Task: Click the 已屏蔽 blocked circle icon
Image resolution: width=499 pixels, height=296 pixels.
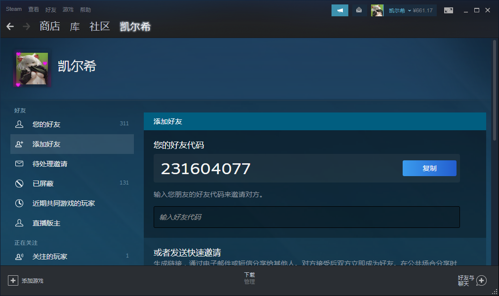Action: 19,184
